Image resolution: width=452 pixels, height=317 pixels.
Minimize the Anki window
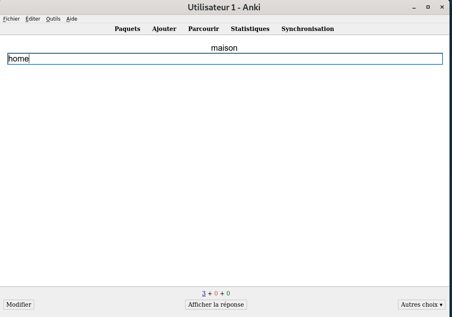click(414, 7)
